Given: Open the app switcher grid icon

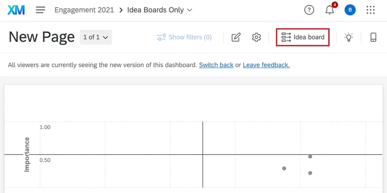Looking at the screenshot, I should point(371,10).
